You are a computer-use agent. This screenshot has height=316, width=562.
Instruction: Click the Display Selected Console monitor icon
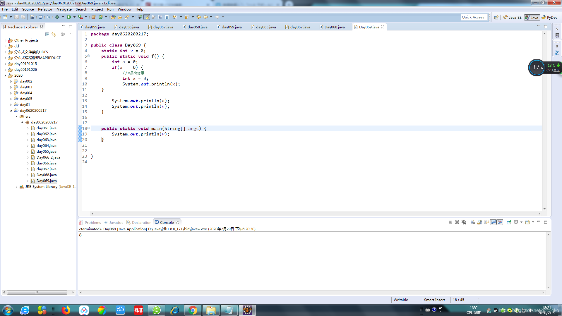516,222
